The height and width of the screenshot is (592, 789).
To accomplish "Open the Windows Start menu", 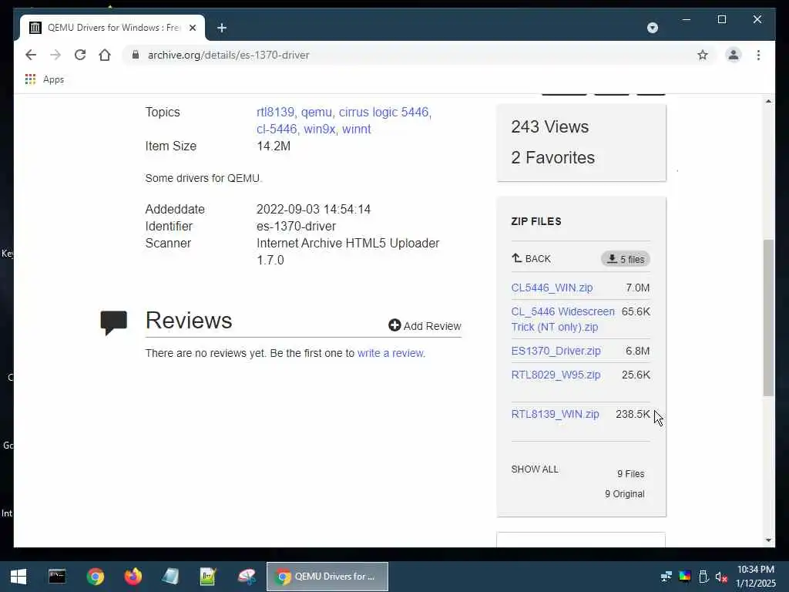I will point(18,577).
